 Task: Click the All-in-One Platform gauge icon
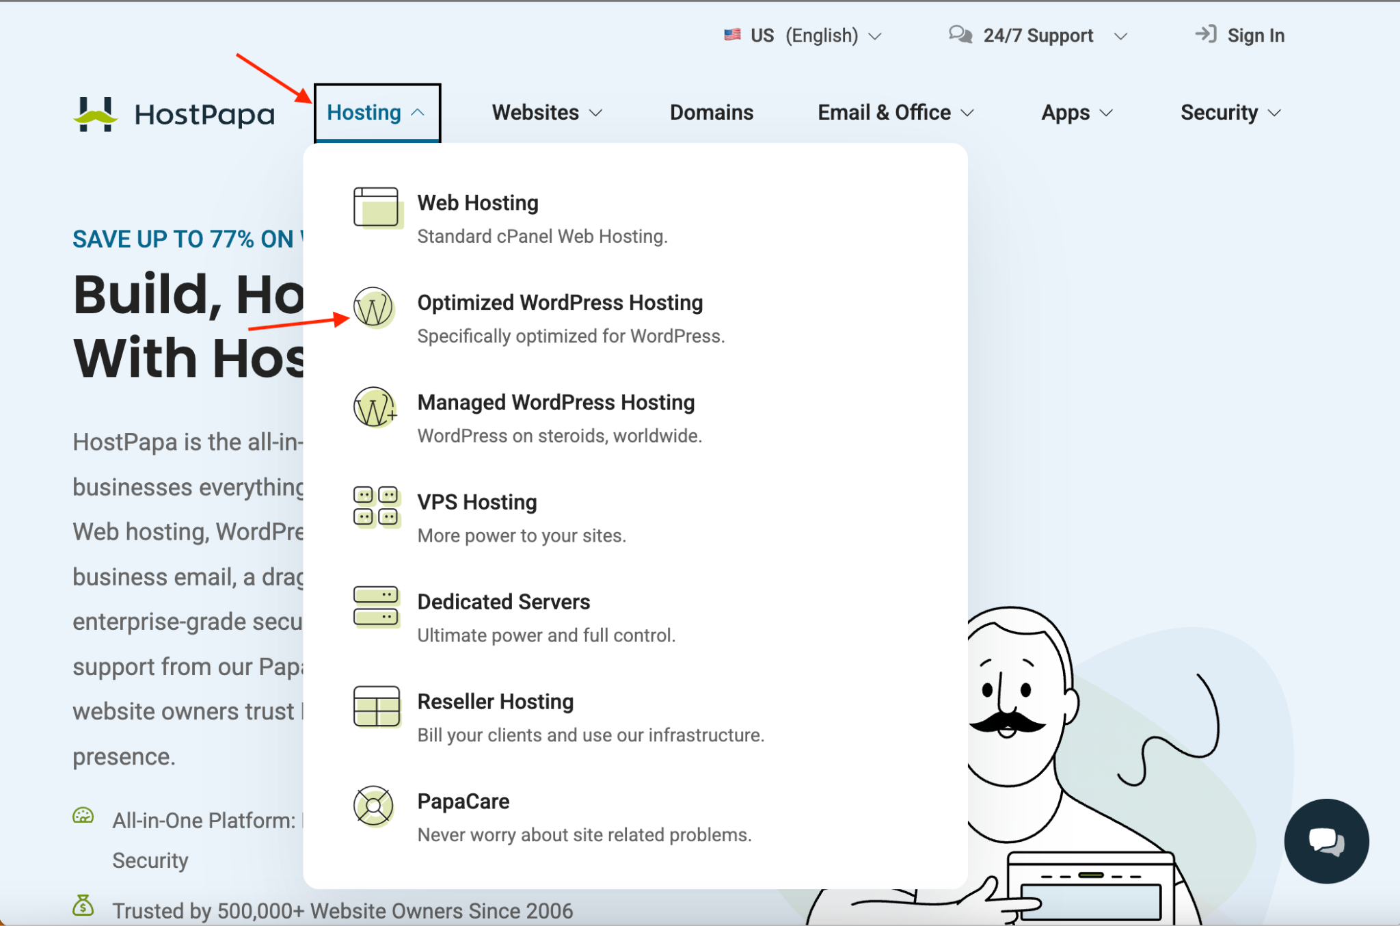tap(83, 815)
